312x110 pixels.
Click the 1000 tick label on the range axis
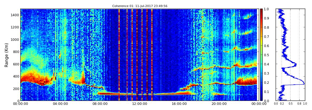coord(15,40)
